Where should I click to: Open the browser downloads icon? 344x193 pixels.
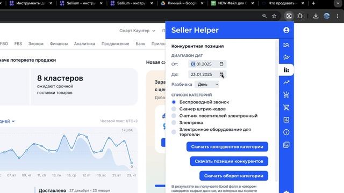(x=316, y=16)
